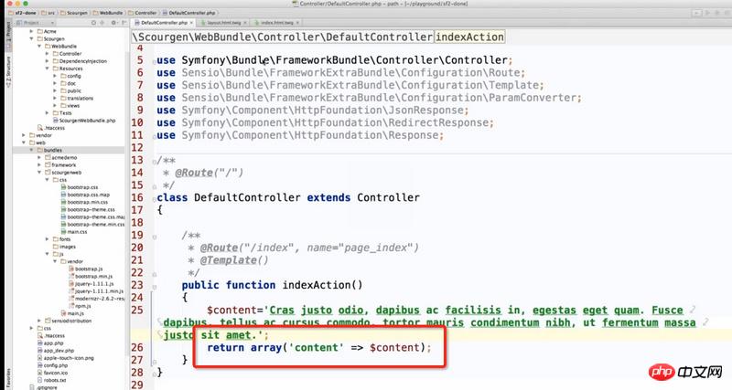
Task: Click Scourgen breadcrumb in navigation bar
Action: [x=74, y=13]
